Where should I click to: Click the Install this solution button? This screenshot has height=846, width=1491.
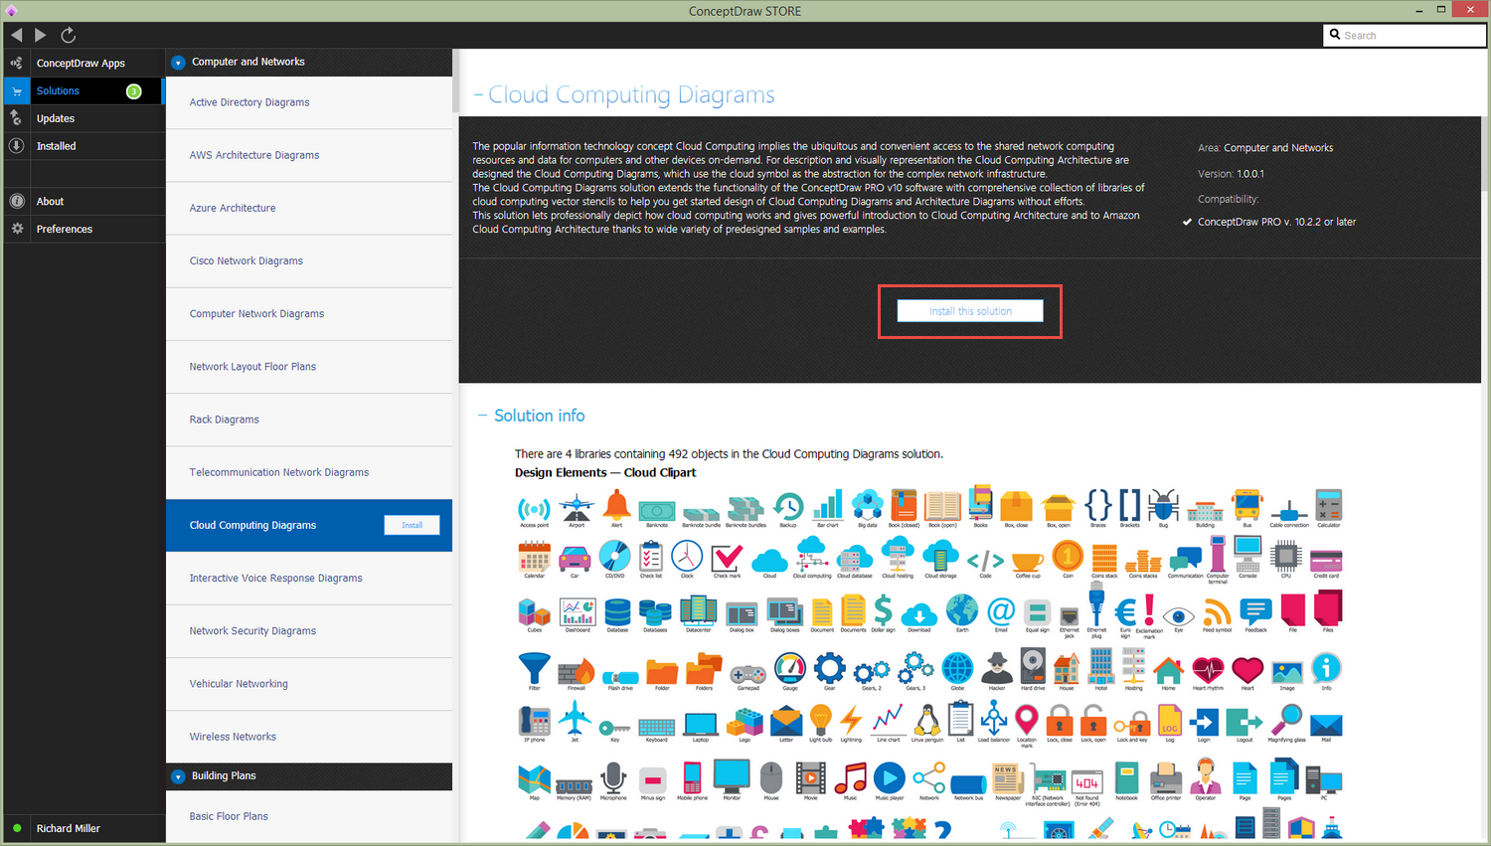(970, 311)
